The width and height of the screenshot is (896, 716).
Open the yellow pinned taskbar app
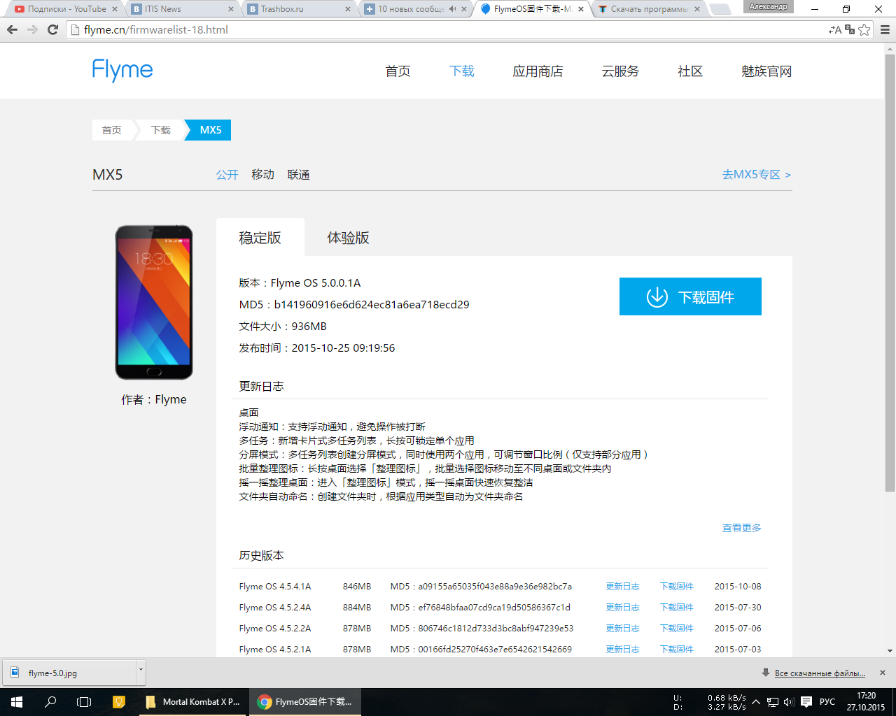[118, 702]
